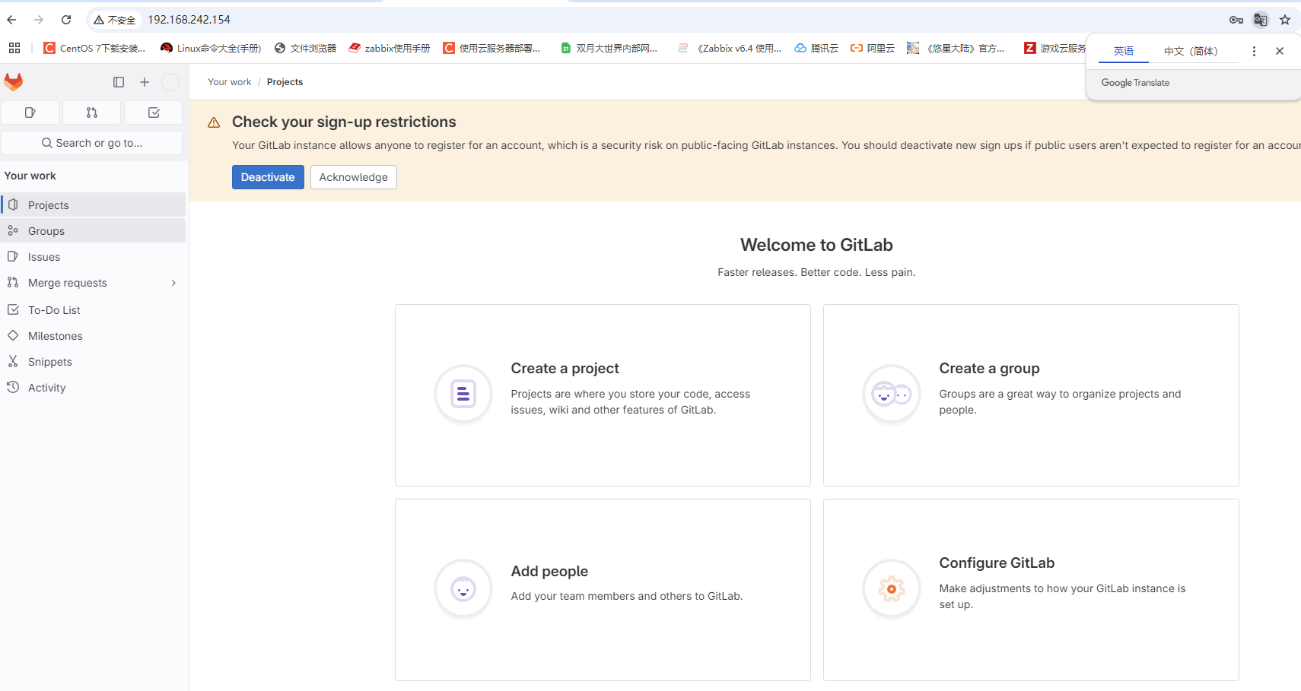Open Snippets in the sidebar
Image resolution: width=1301 pixels, height=691 pixels.
click(x=94, y=362)
